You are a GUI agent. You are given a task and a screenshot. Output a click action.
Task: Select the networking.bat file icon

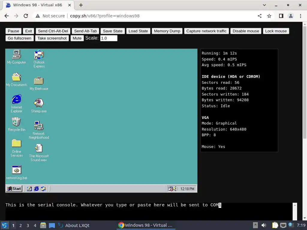coord(16,172)
